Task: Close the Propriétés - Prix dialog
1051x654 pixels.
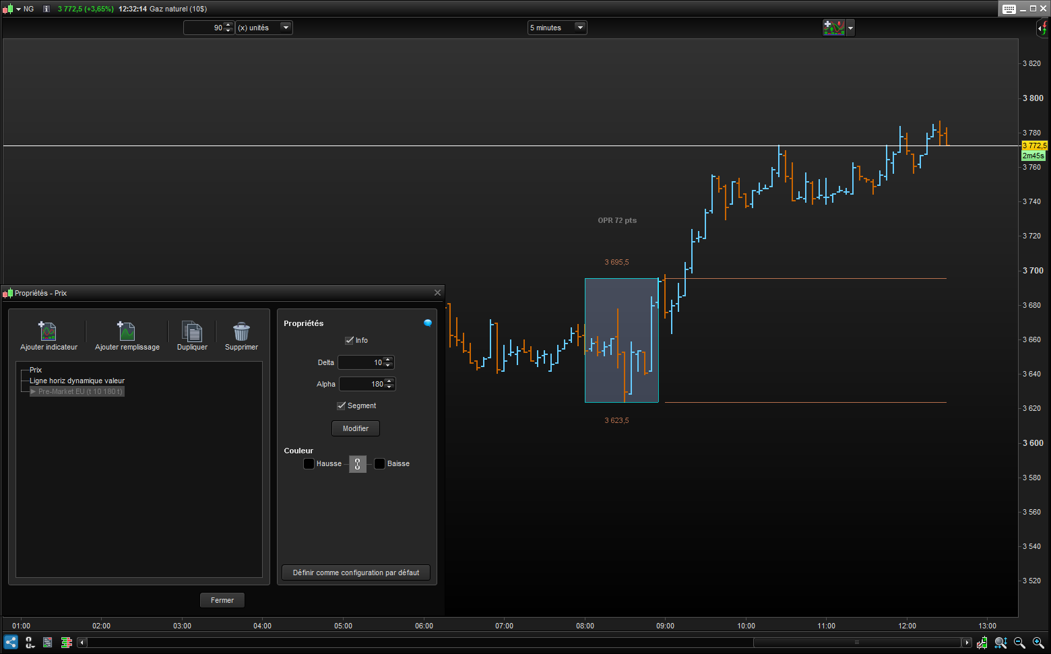Action: tap(437, 292)
